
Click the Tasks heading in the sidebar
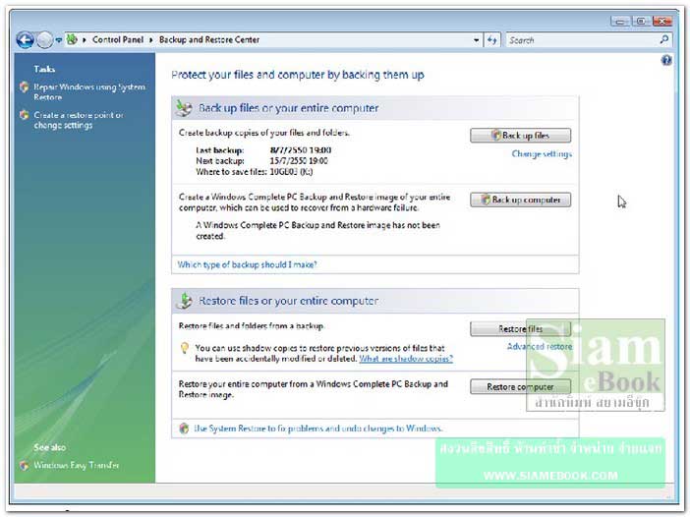44,69
